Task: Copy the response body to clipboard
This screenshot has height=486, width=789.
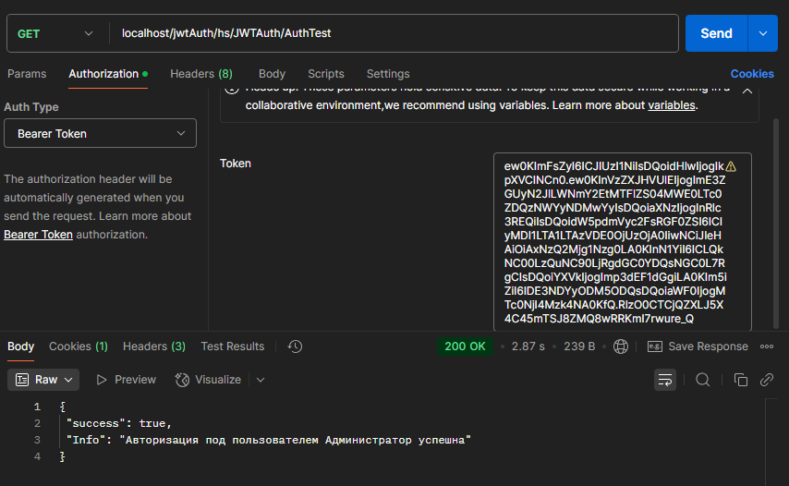Action: 740,380
